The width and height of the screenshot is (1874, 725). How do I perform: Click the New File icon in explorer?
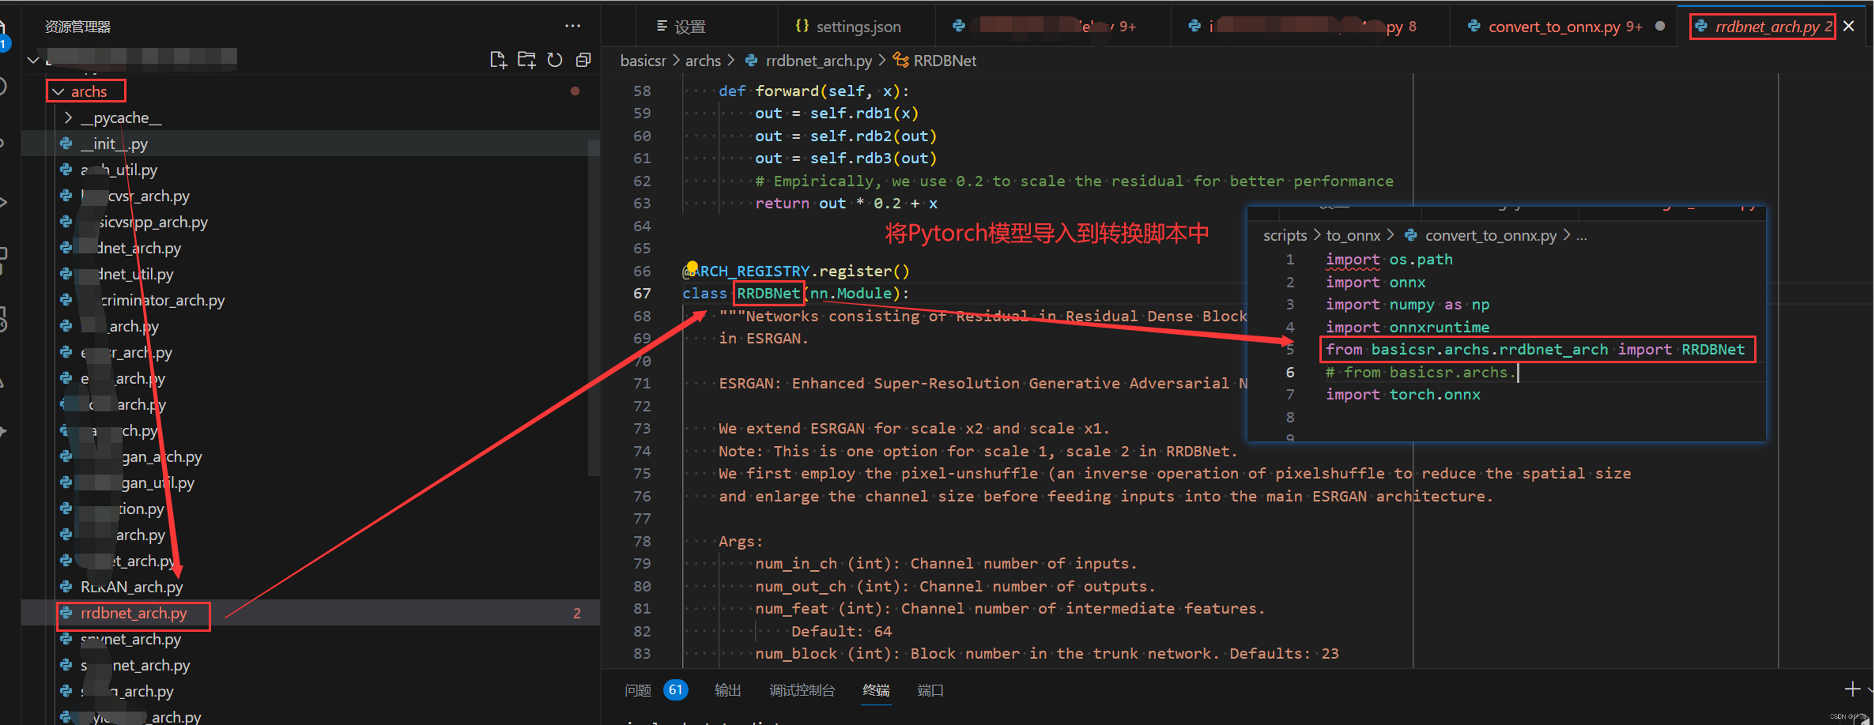coord(497,61)
